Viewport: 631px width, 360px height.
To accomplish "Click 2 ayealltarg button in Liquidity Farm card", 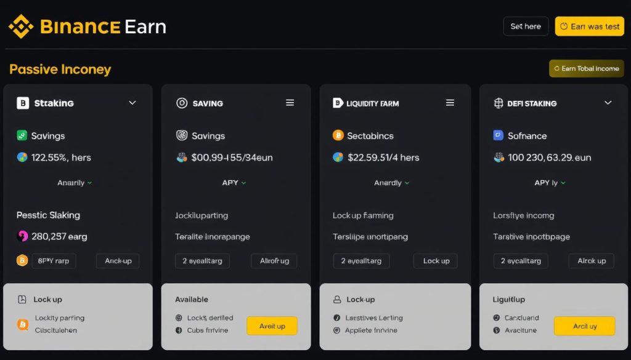I will click(x=361, y=261).
